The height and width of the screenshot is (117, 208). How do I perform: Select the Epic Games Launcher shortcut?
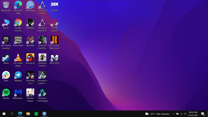tap(6, 43)
